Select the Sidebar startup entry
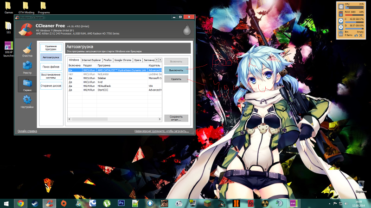371x208 pixels. pyautogui.click(x=115, y=78)
